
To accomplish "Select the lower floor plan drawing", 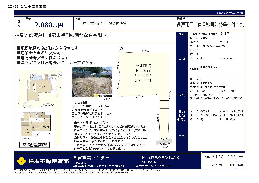I will click(x=36, y=125).
